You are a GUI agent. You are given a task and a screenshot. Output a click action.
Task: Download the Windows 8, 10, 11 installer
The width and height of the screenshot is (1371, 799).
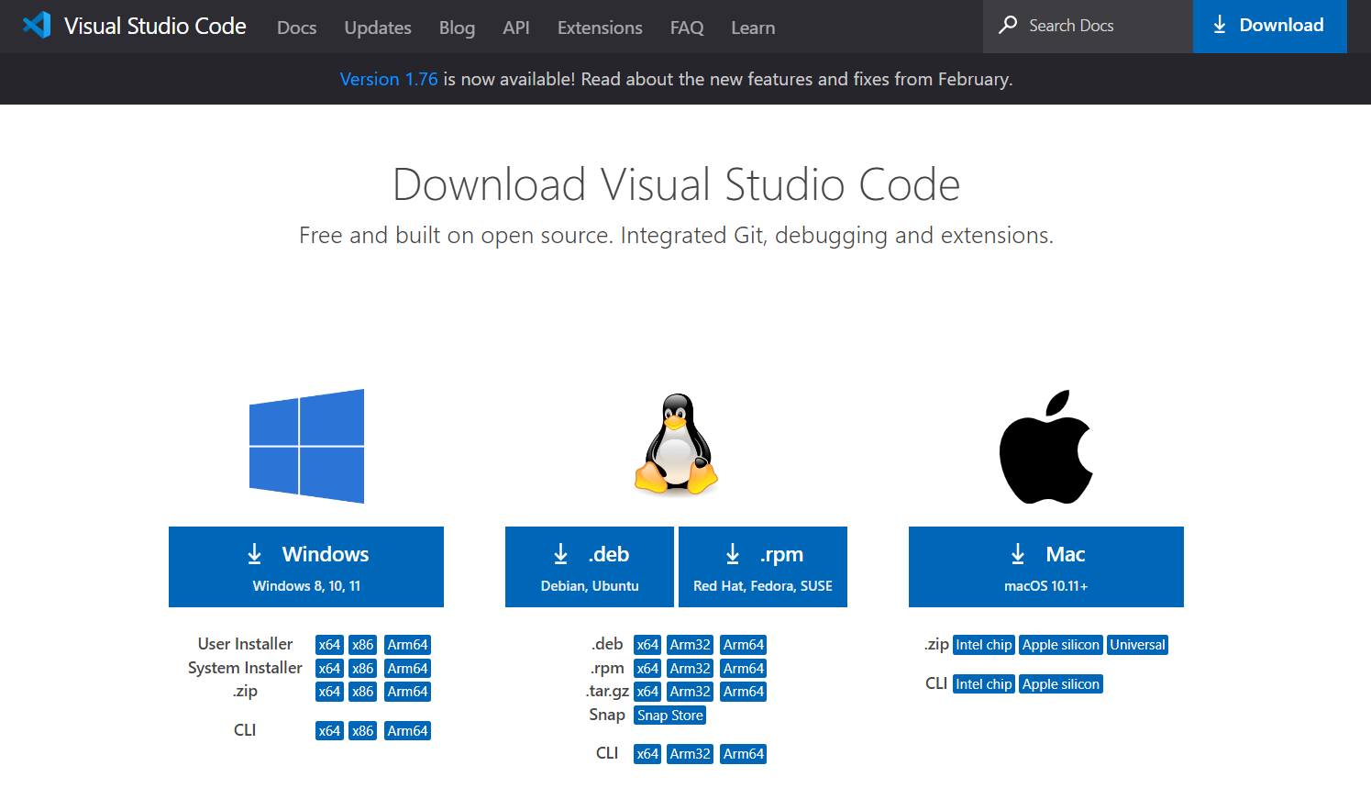(x=306, y=567)
